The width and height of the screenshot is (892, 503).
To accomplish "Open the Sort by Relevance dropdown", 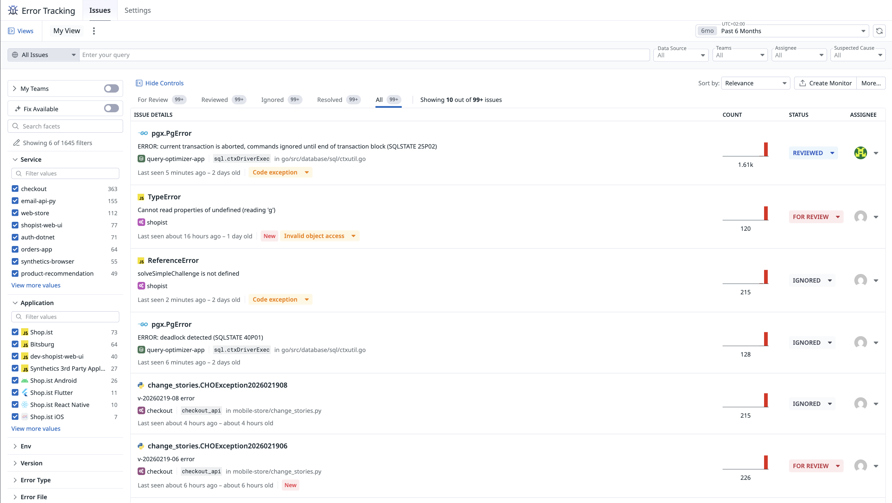I will pyautogui.click(x=755, y=83).
